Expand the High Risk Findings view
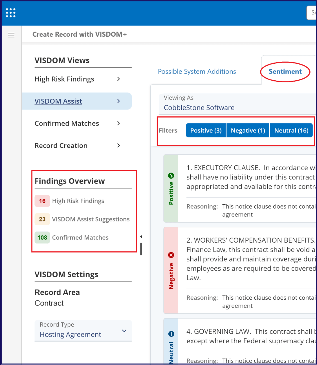317x365 pixels. 118,79
